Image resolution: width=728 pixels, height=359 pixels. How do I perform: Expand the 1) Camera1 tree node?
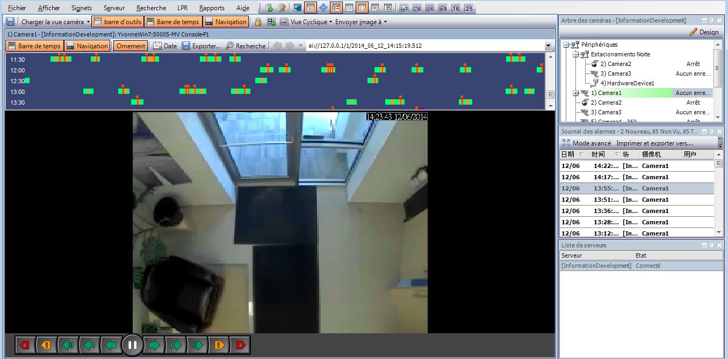click(x=575, y=93)
